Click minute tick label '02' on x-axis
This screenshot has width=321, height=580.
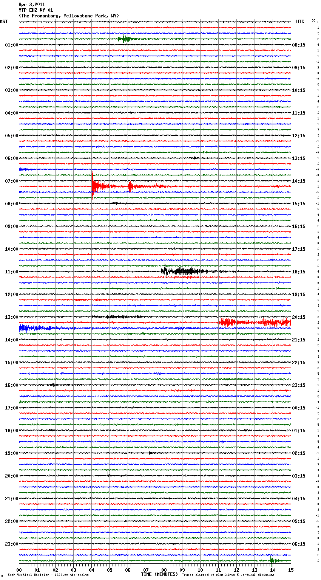(x=56, y=570)
